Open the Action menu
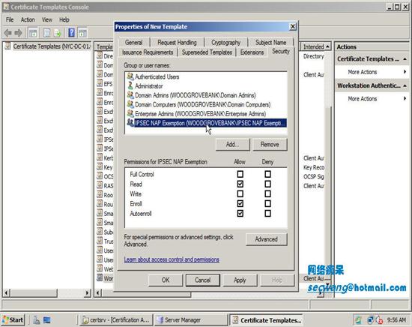Viewport: 412px width, 327px height. click(28, 19)
